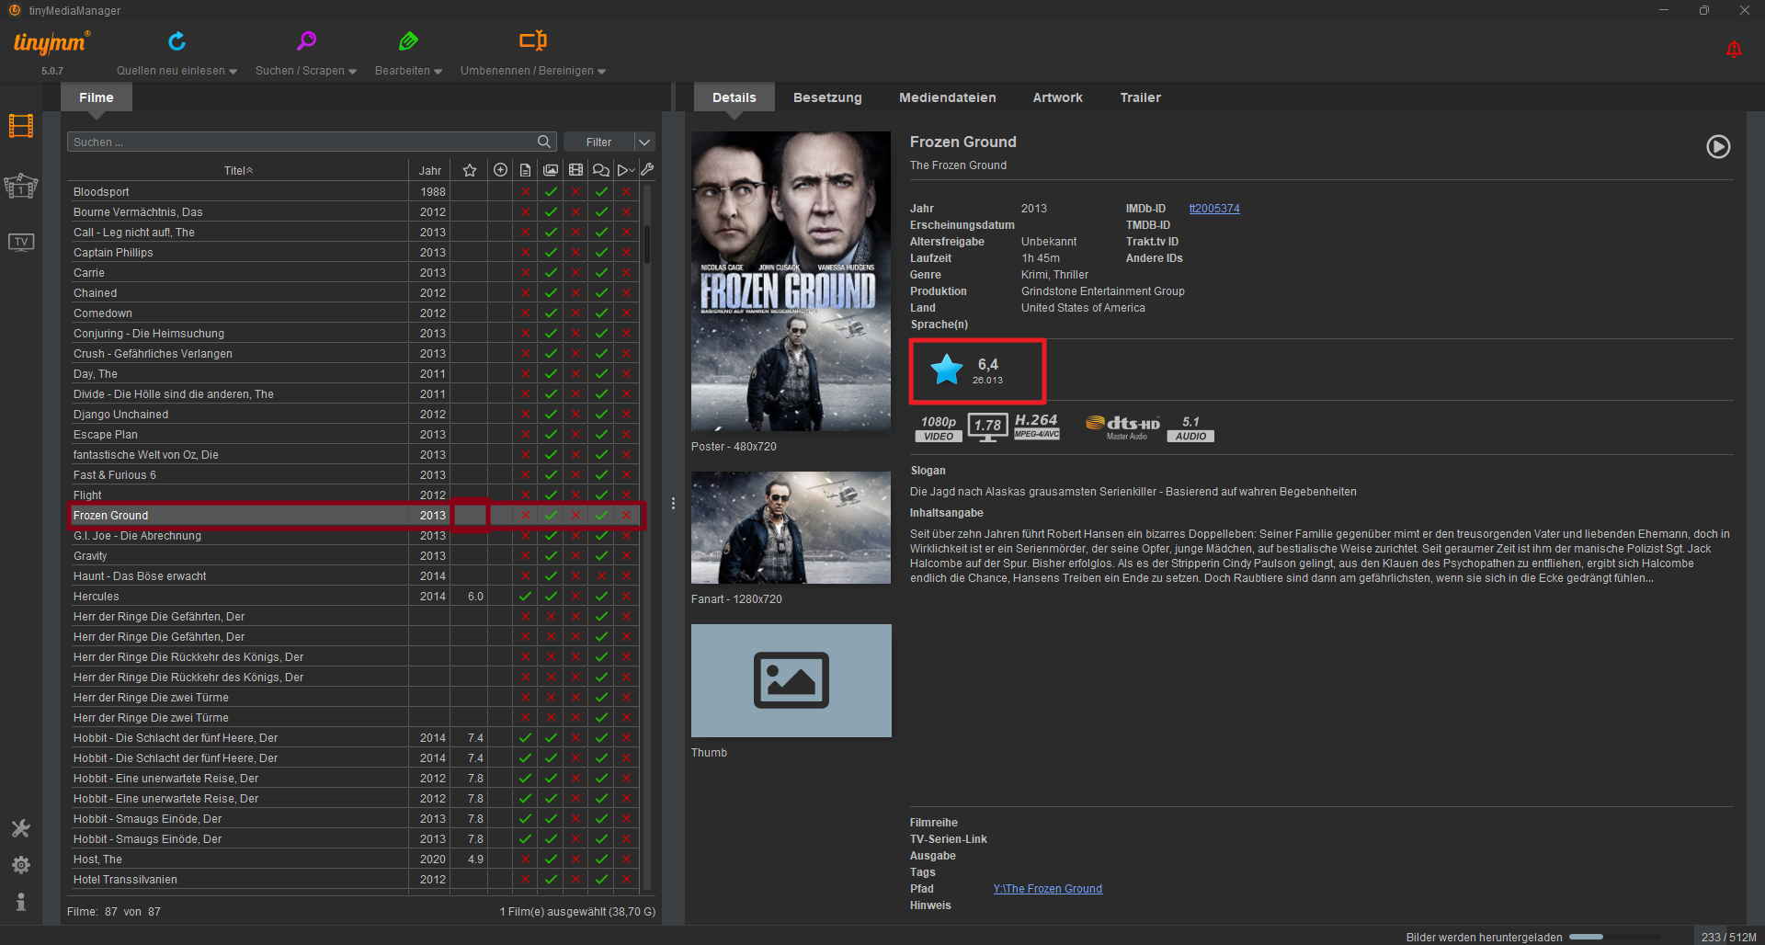
Task: Open IMDb link tt2005374
Action: 1213,209
